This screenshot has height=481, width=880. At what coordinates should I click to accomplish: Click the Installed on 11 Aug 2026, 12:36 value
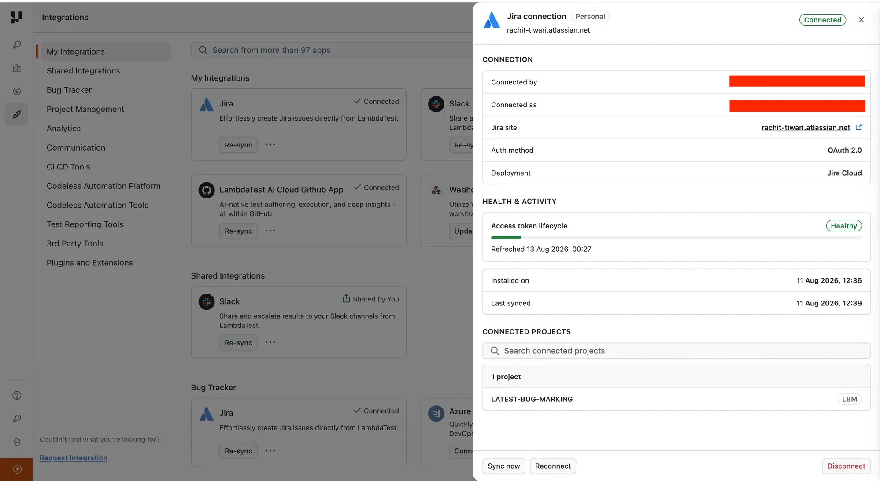click(x=829, y=280)
